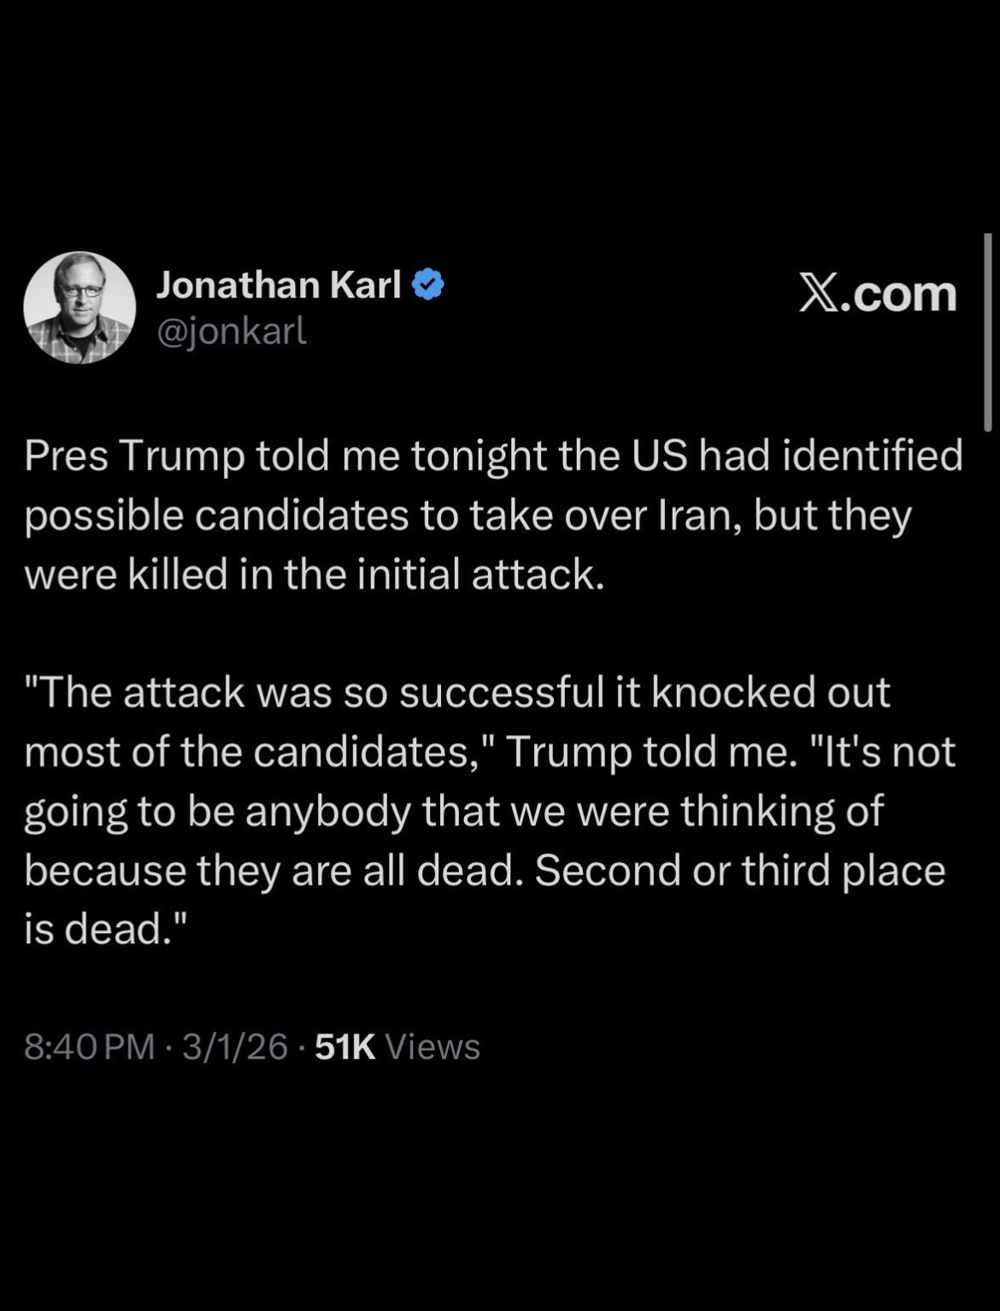Click the quote line starting '"The attack was so successful'

[457, 692]
